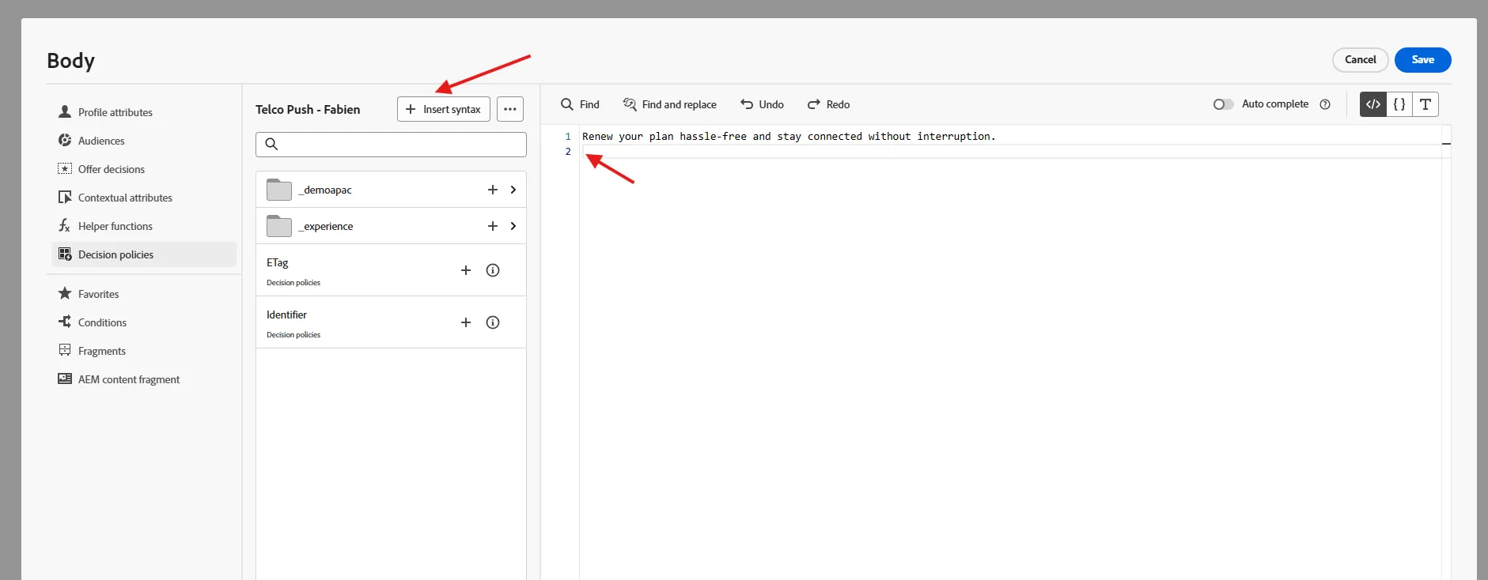Open the more options ellipsis menu

point(510,109)
